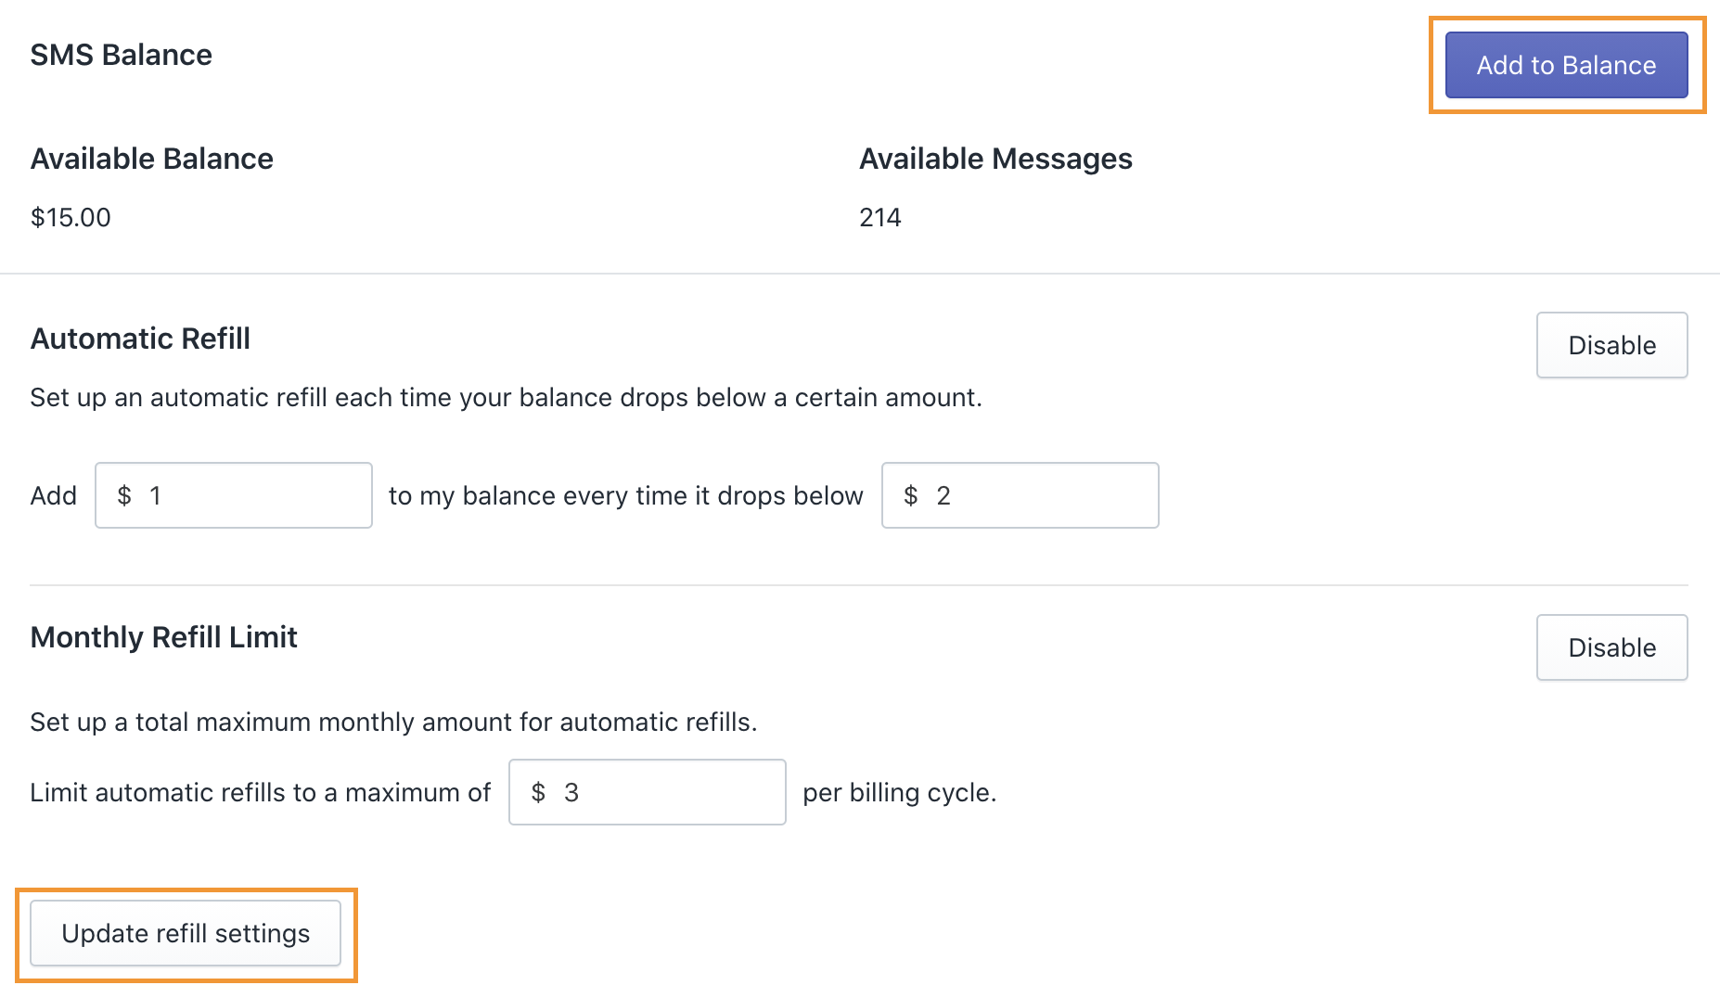
Task: Click the SMS Balance heading
Action: click(x=122, y=55)
